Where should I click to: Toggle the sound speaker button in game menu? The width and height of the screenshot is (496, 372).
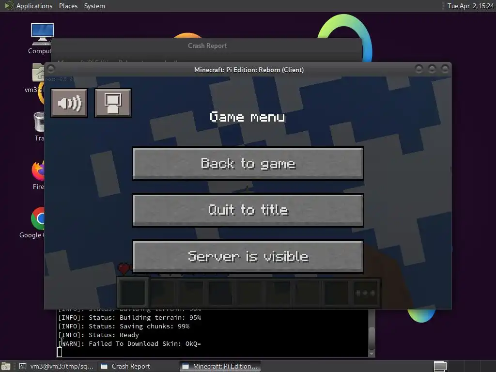[69, 103]
